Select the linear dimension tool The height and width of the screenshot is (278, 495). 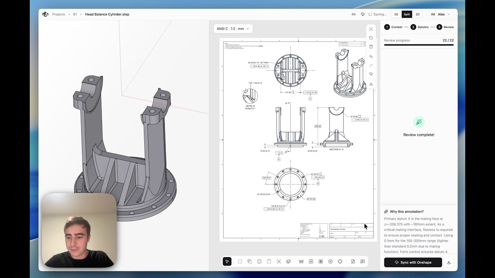(x=301, y=261)
